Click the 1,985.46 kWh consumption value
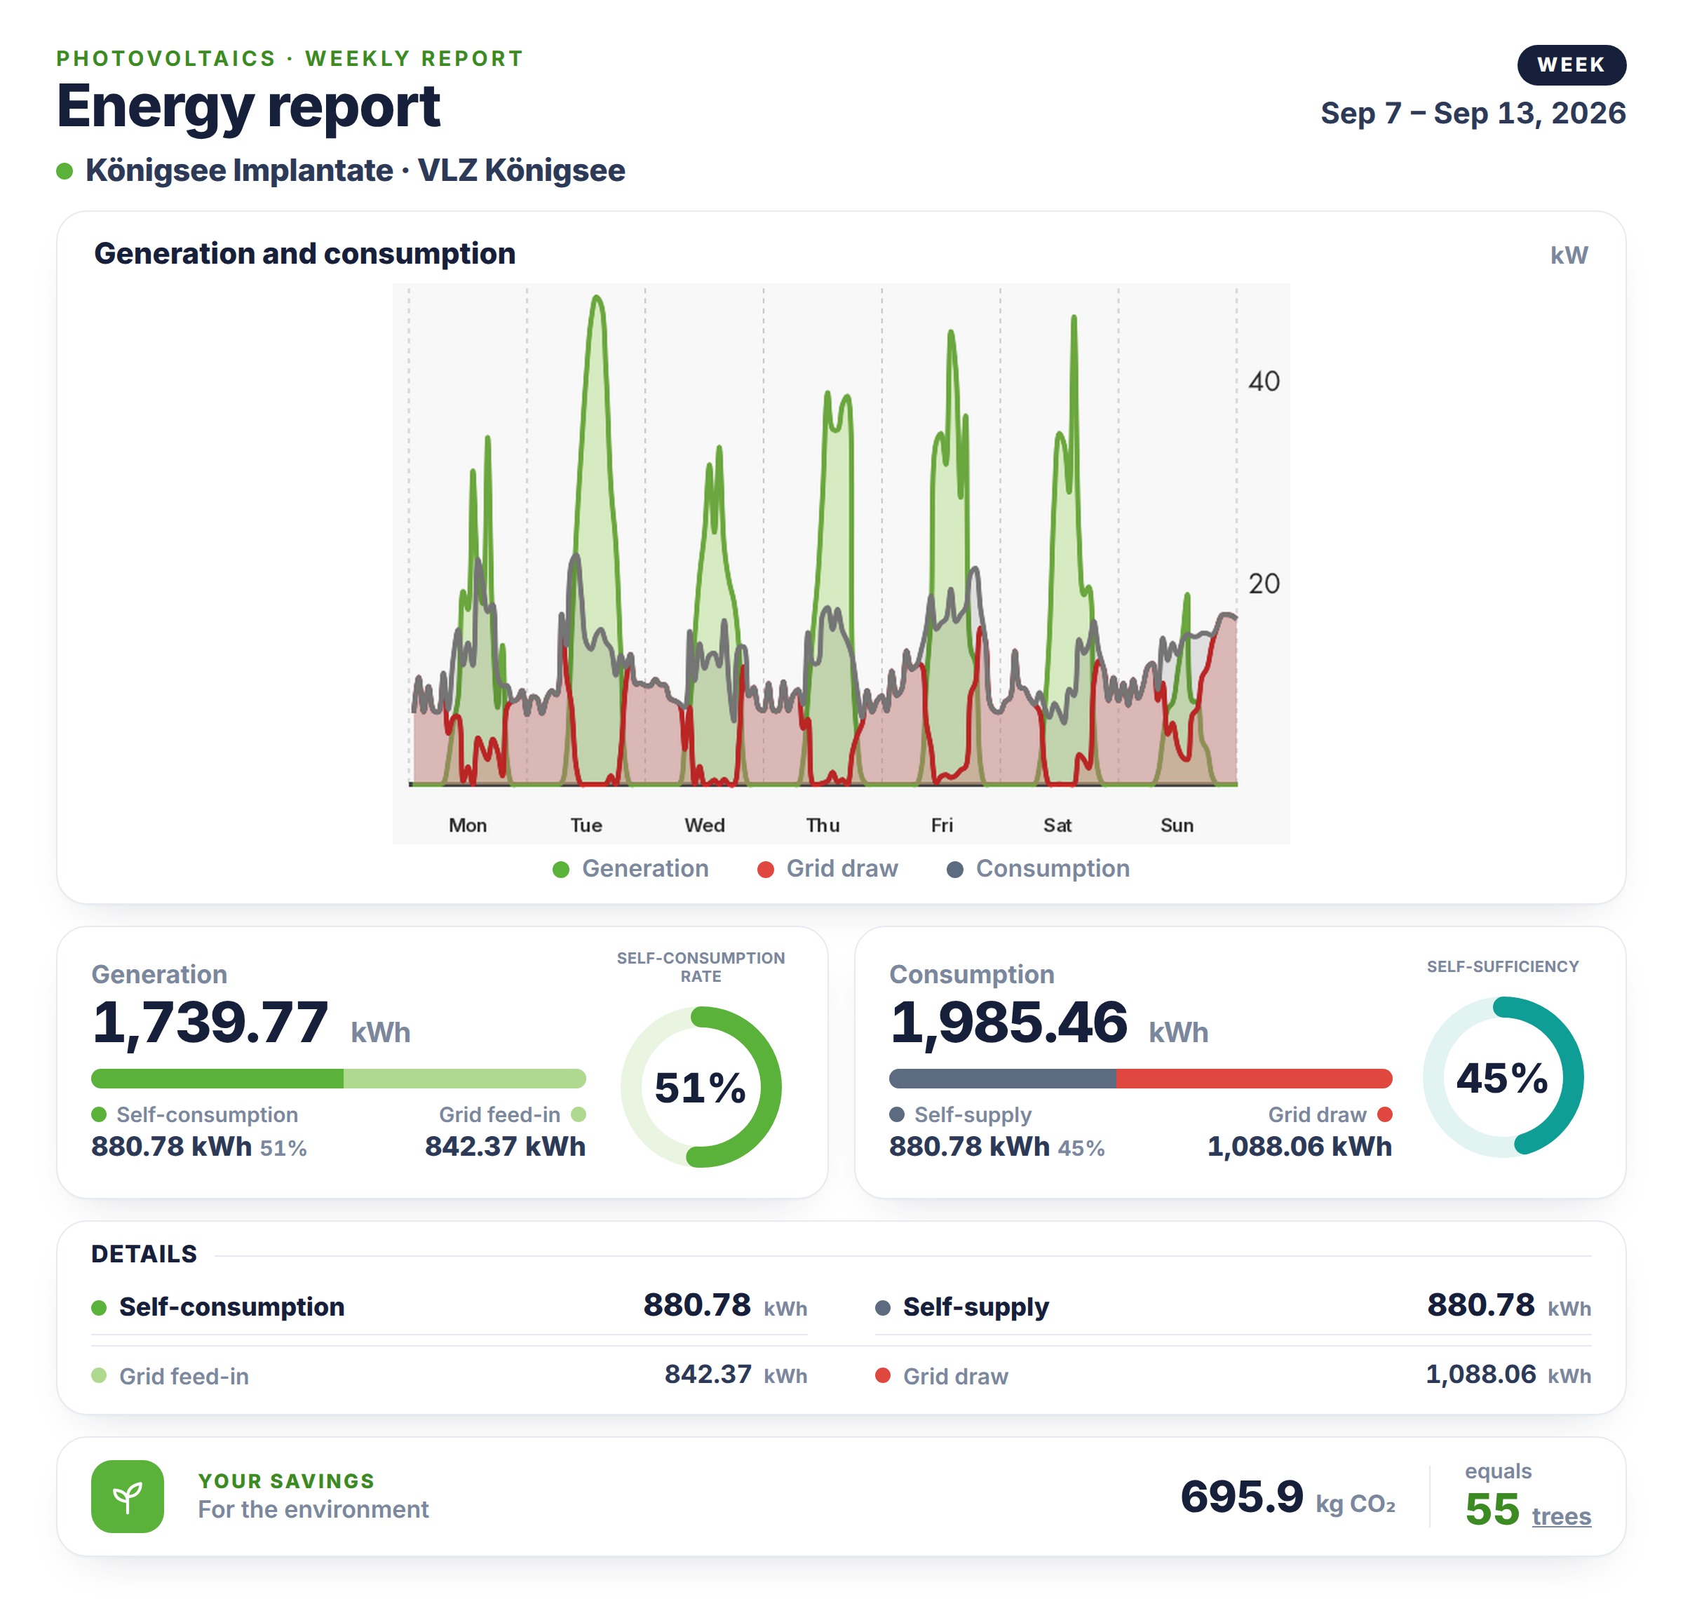 1048,1022
